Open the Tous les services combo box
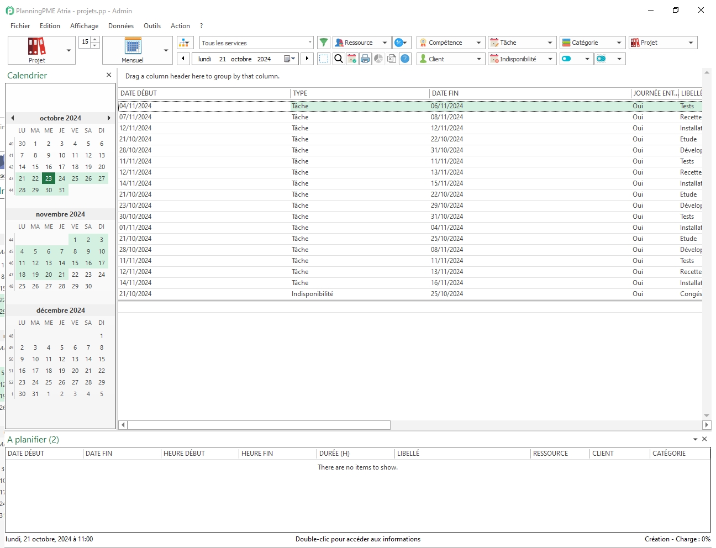Image resolution: width=716 pixels, height=548 pixels. tap(256, 43)
